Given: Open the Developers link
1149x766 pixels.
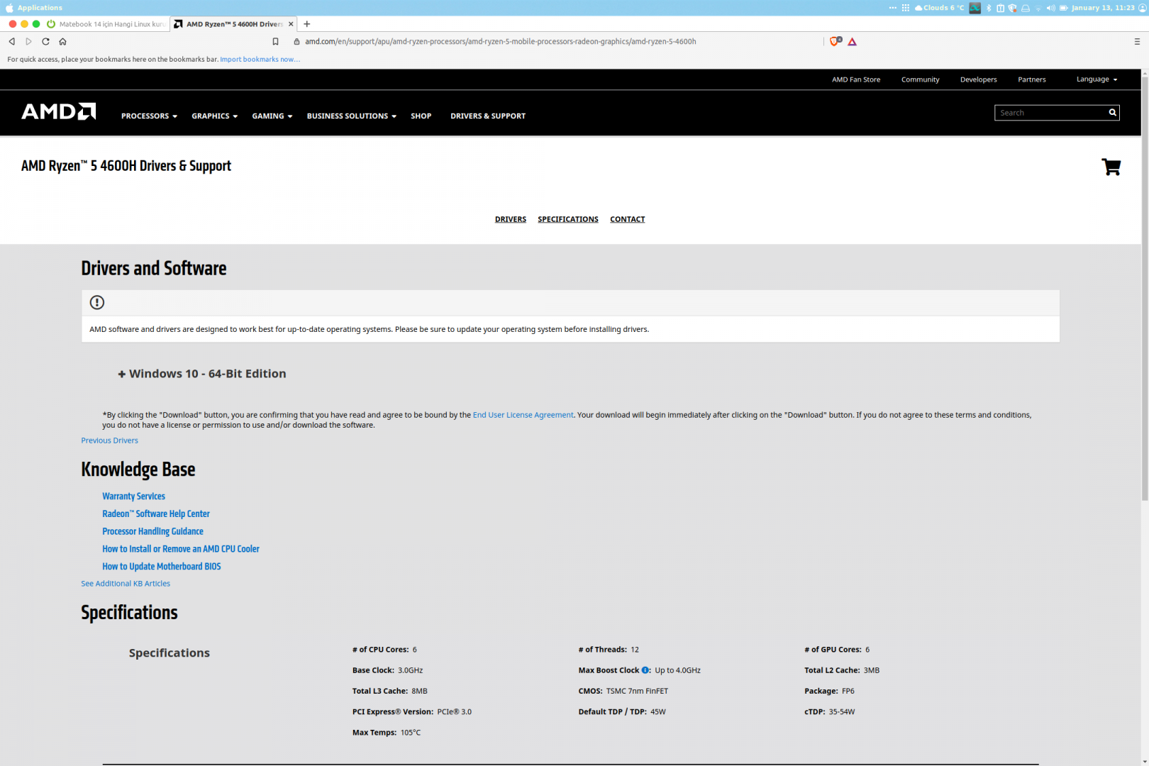Looking at the screenshot, I should point(979,79).
